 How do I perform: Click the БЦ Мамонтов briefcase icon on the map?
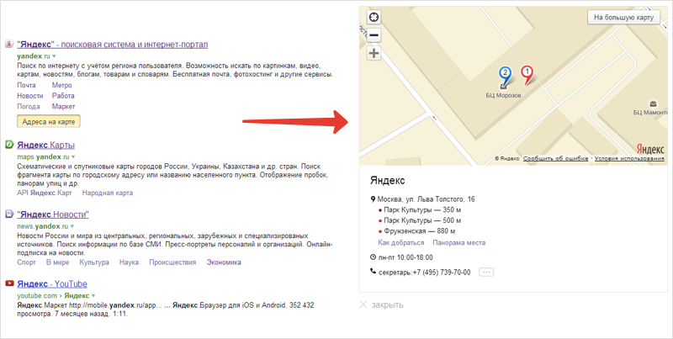pos(653,103)
